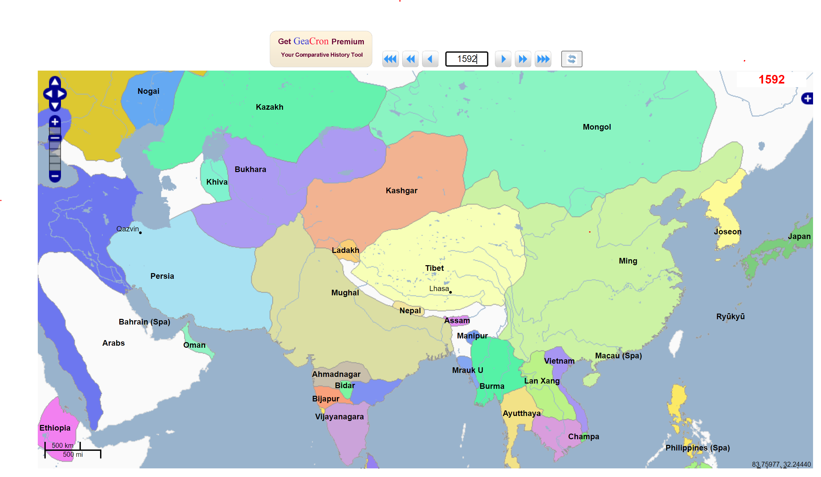Click the zoom slider handle on zoom bar
Viewport: 821px width, 477px height.
point(55,138)
